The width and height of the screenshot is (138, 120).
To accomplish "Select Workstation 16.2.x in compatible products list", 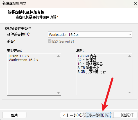I will click(23, 60).
